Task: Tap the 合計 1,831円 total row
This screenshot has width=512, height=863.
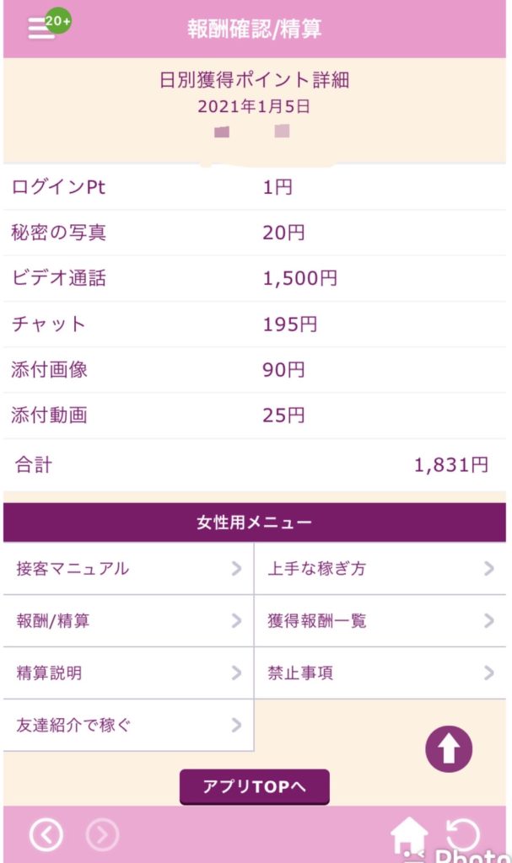Action: [255, 464]
